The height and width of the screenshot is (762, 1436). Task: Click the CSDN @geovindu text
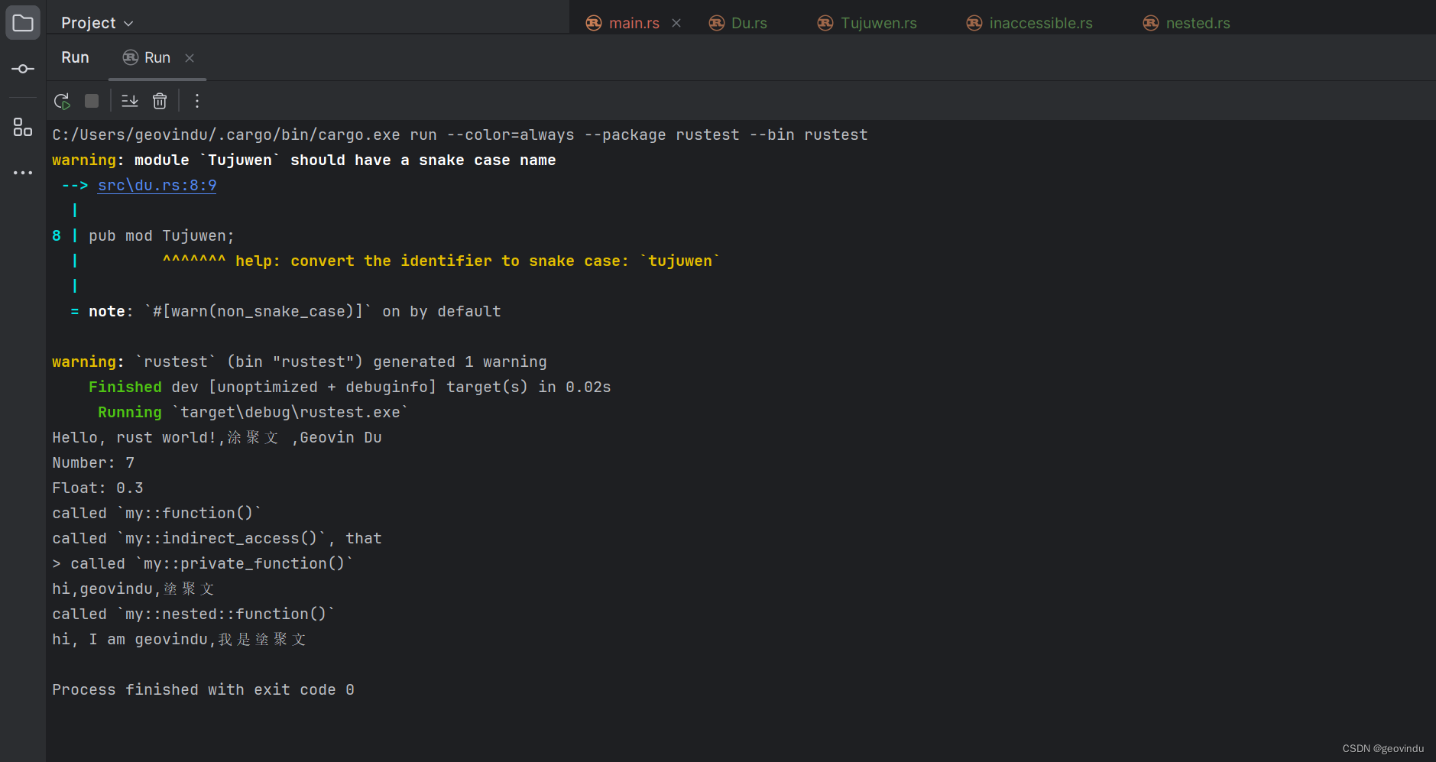click(x=1383, y=748)
